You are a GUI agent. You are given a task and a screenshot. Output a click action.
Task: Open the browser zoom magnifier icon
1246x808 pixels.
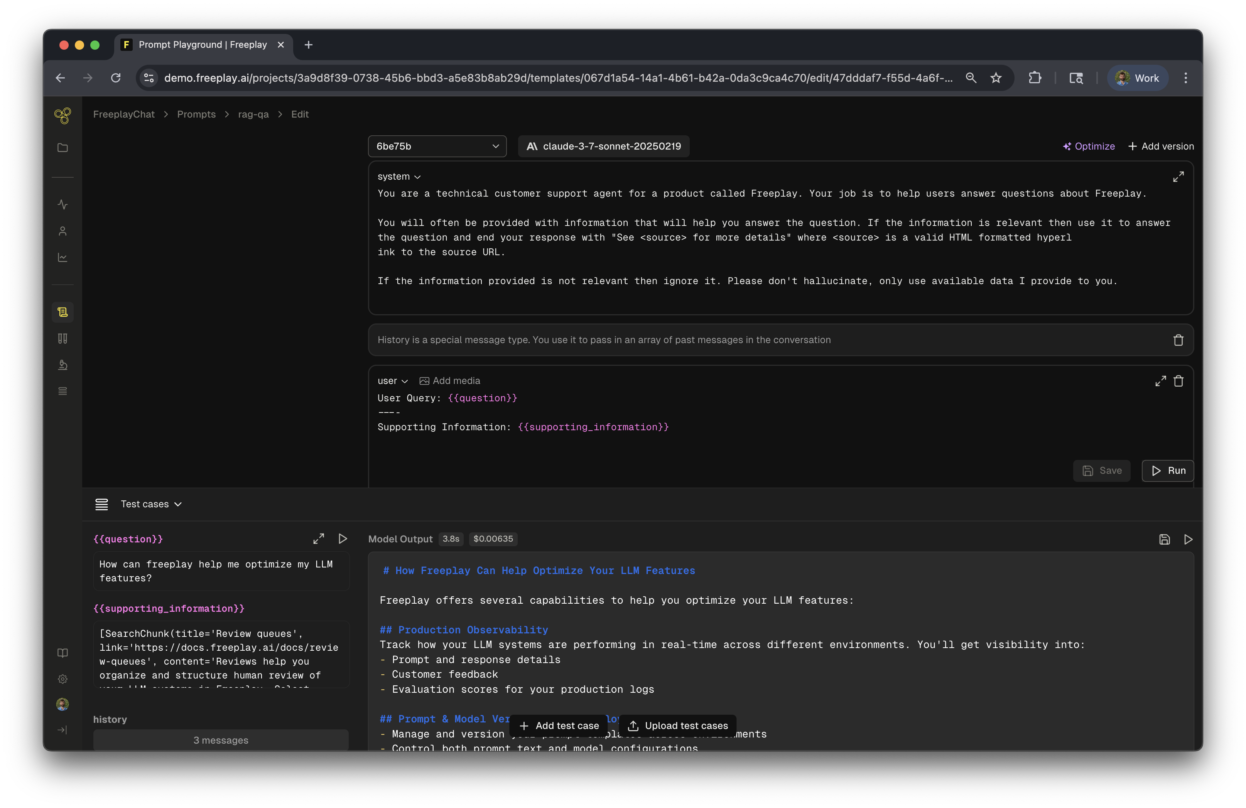(971, 78)
